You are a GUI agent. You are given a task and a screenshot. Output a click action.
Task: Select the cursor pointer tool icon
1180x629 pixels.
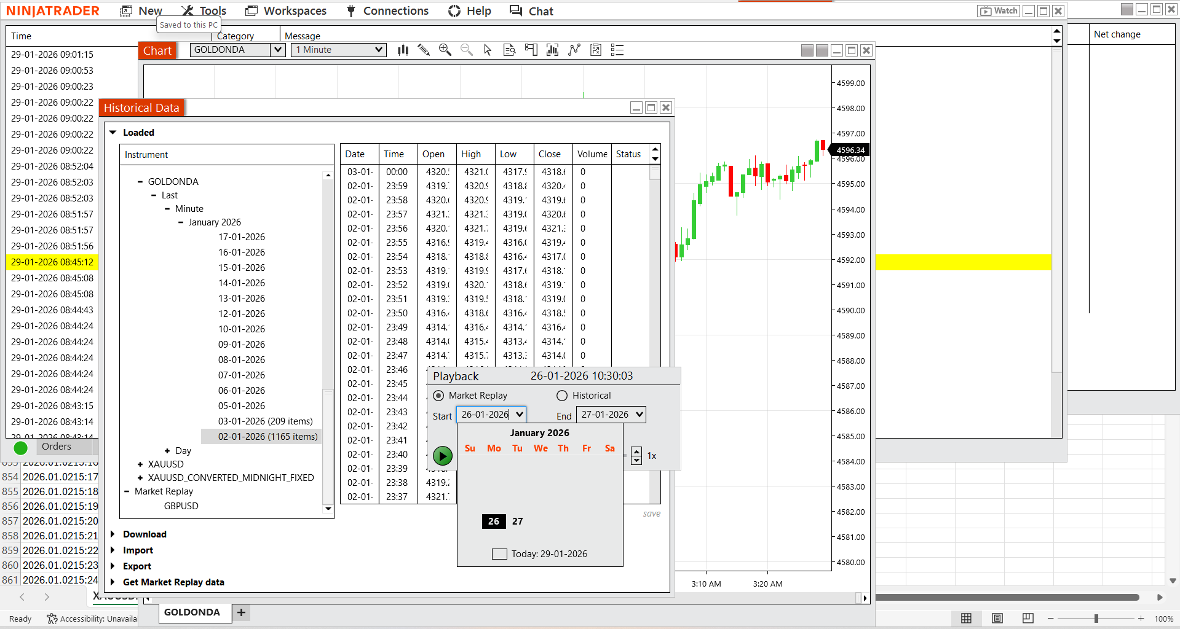(x=488, y=50)
